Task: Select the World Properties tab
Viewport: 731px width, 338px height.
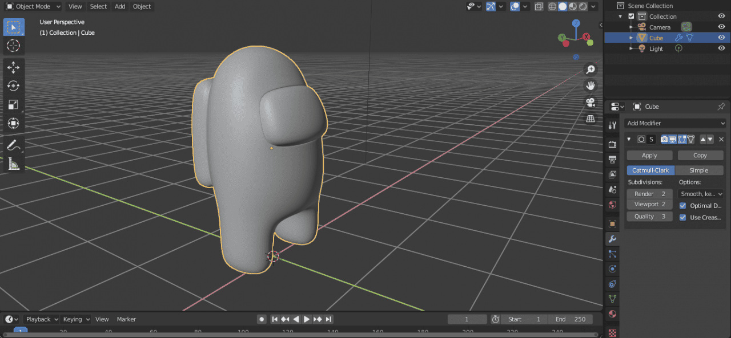Action: [x=612, y=205]
